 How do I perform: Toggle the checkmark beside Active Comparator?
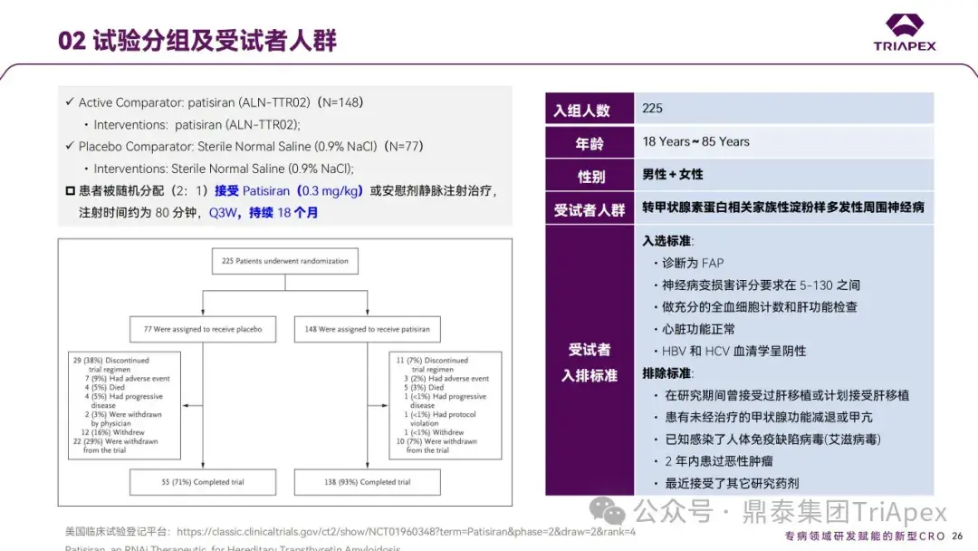71,102
